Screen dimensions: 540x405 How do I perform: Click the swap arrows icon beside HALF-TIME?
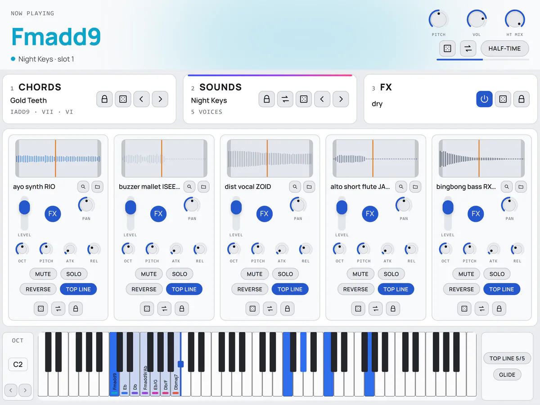coord(468,49)
